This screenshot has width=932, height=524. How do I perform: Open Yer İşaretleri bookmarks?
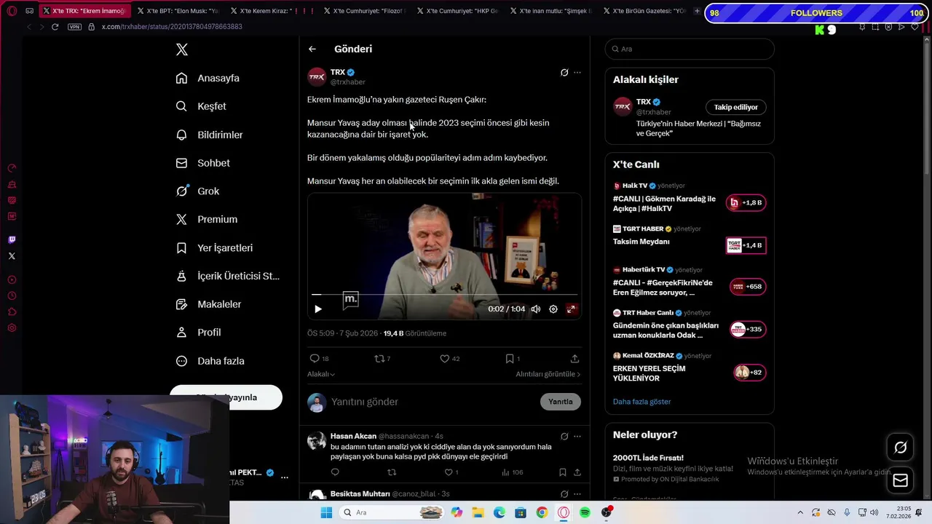(214, 247)
